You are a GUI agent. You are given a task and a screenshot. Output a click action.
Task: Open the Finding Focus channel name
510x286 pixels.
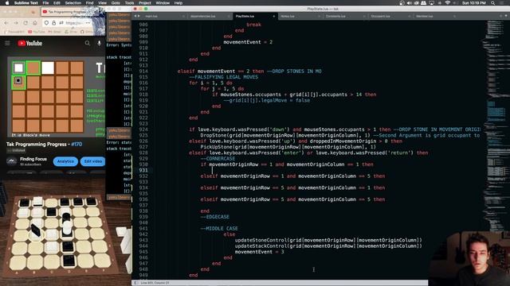pyautogui.click(x=33, y=159)
